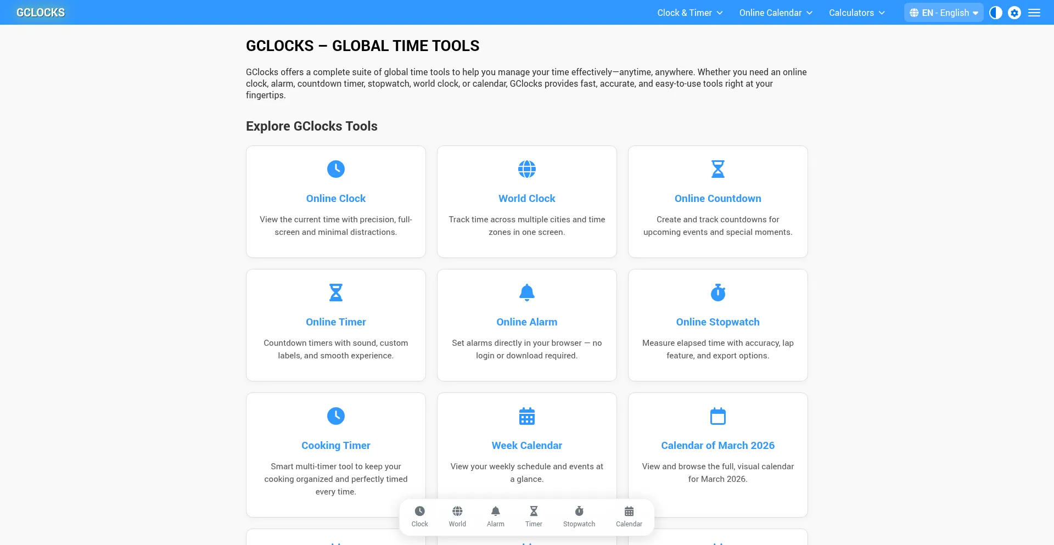Click the GCLOCKS logo
The image size is (1054, 545).
tap(41, 13)
